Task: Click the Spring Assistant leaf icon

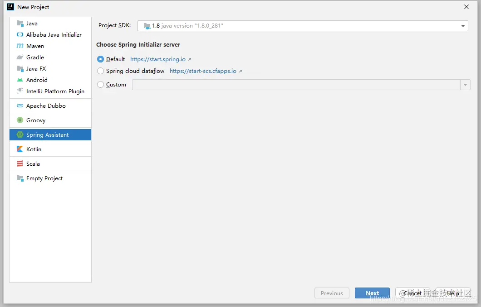Action: 20,134
